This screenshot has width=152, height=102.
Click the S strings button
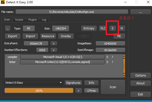tap(112, 28)
